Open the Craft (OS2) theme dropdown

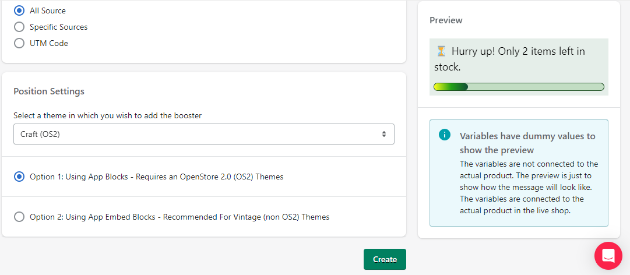tap(204, 134)
